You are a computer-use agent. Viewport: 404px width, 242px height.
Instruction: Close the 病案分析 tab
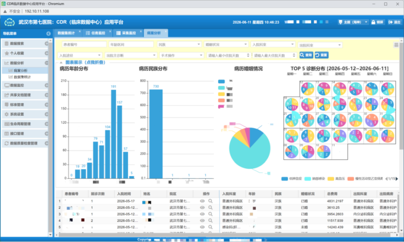tap(166, 31)
